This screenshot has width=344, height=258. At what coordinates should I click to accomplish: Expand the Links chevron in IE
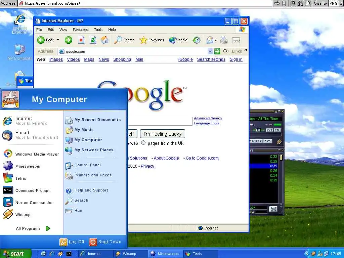pos(246,50)
